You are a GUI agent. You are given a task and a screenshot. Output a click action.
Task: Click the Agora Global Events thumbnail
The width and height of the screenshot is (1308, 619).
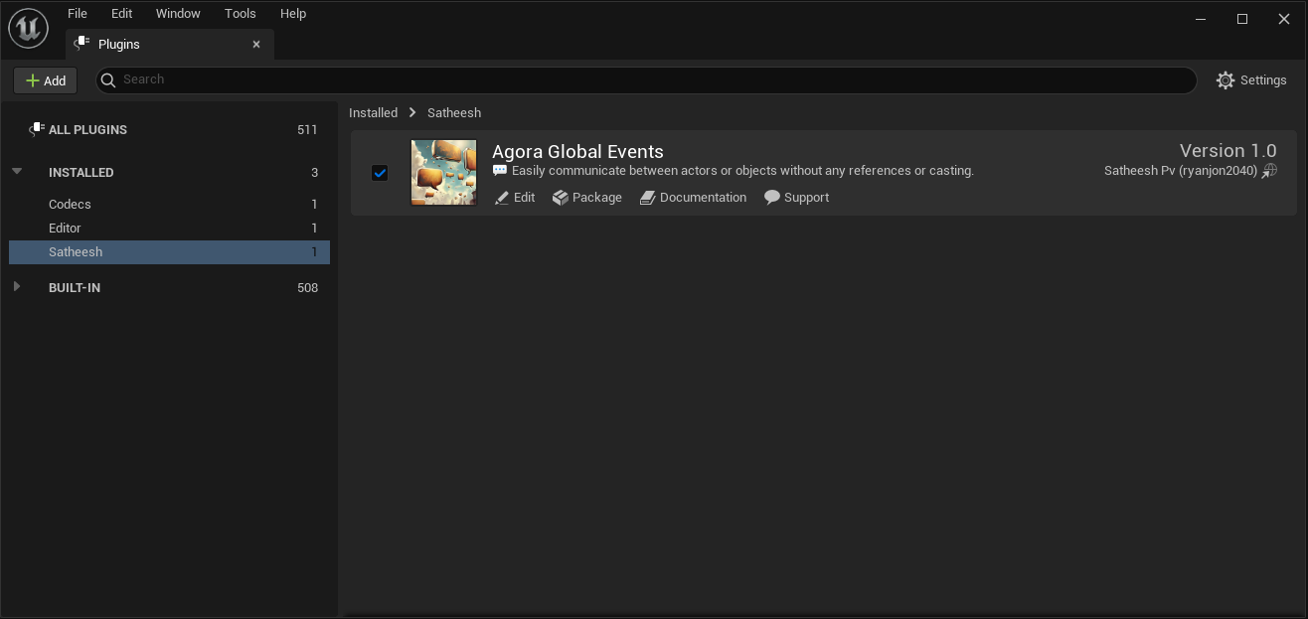pos(443,173)
